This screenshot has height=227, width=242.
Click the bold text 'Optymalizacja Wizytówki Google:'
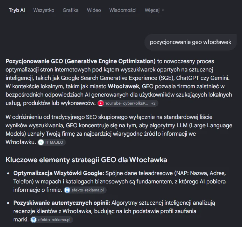(x=59, y=173)
